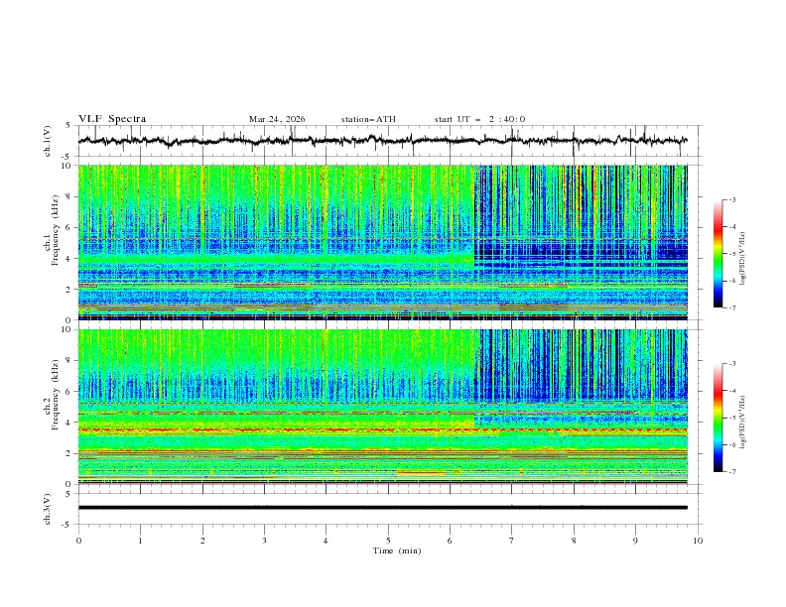Click the ch.3 flat black trace
The width and height of the screenshot is (786, 607).
coord(383,508)
